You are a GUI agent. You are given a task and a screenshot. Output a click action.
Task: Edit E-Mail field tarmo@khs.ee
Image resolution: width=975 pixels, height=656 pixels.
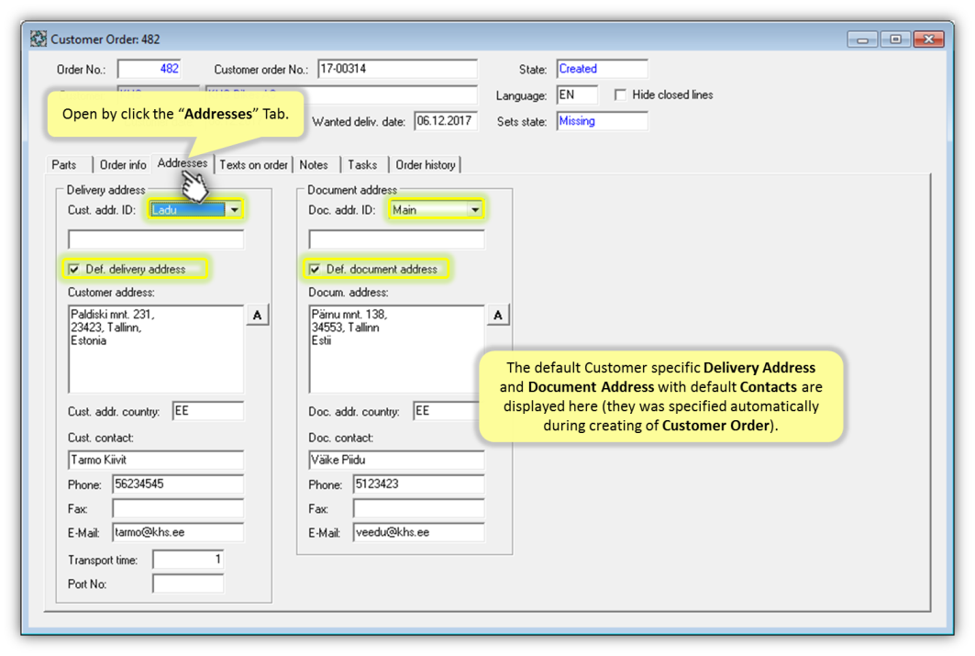[178, 533]
